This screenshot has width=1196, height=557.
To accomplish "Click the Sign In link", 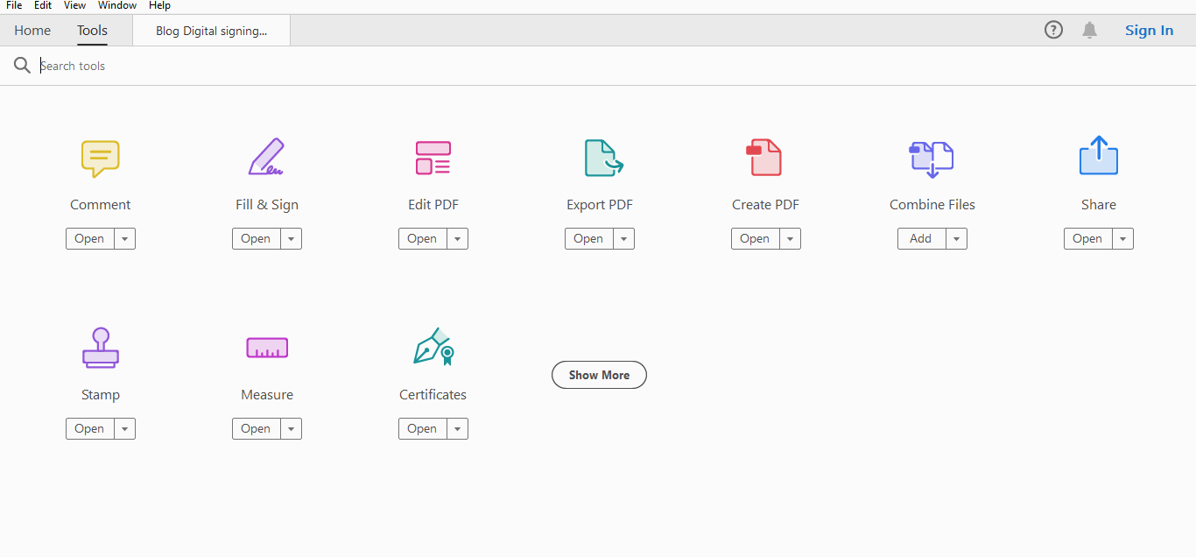I will tap(1149, 30).
